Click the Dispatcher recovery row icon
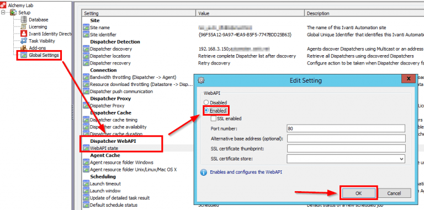Screen dimensions: 424x210 tap(86, 63)
